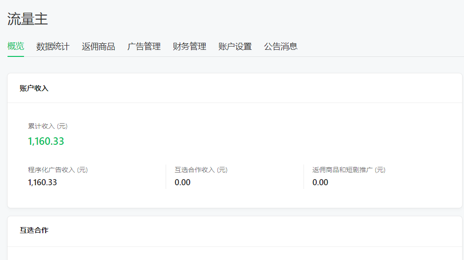Viewport: 464px width, 260px height.
Task: Click the 0.00 value under 返佣商品和短剧推广
Action: [x=320, y=182]
